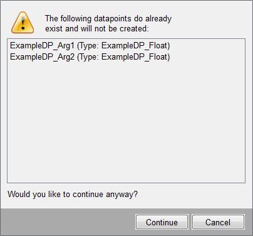Image resolution: width=253 pixels, height=236 pixels.
Task: Click '(Type:' label in the ExampleDP_Arg2 row
Action: pos(88,57)
